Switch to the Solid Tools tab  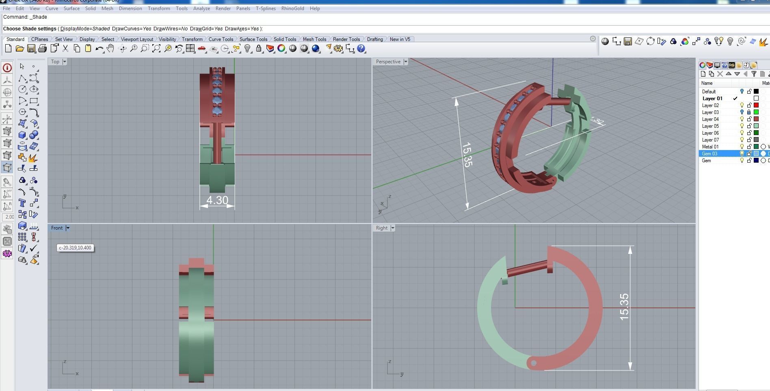(285, 39)
